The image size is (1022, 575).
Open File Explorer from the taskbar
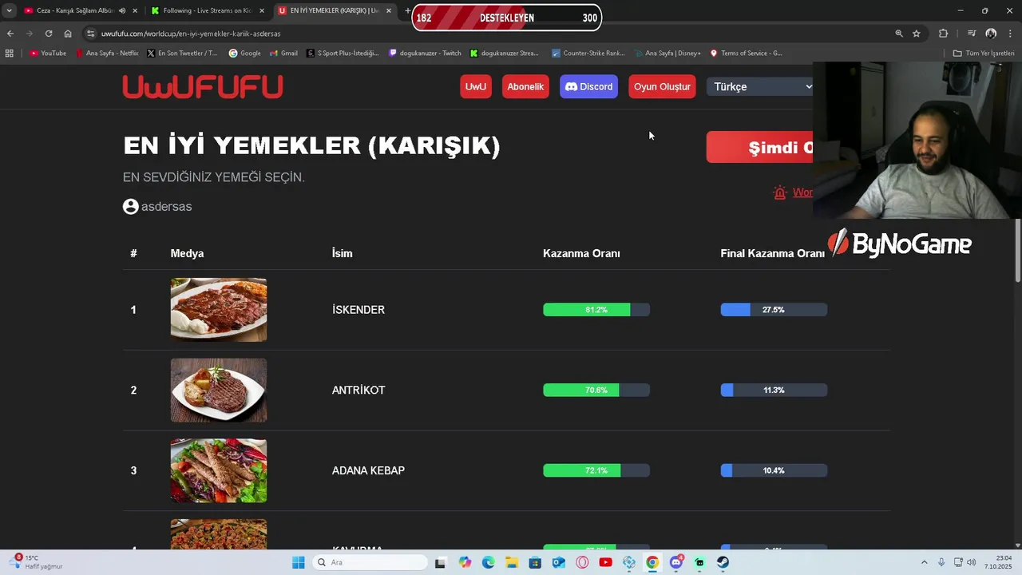click(511, 562)
